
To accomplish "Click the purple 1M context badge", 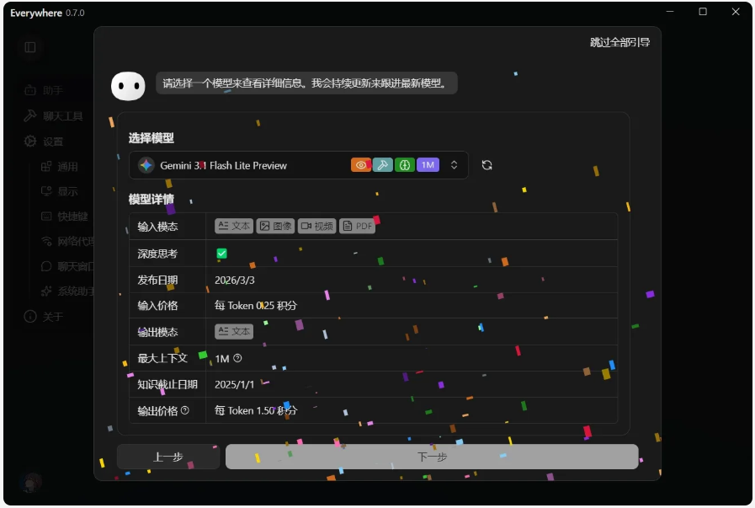I will point(428,165).
